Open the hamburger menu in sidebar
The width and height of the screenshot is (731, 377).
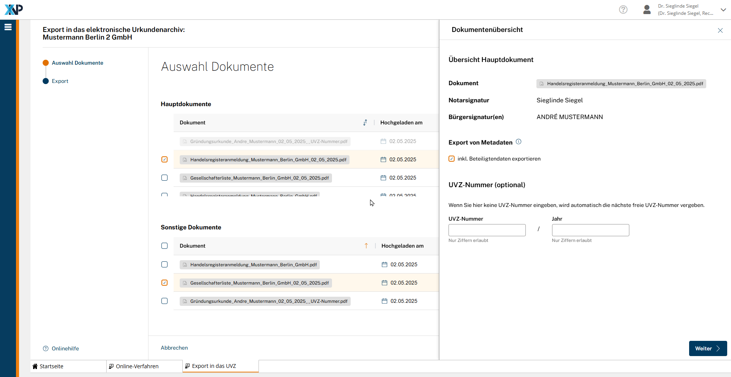pyautogui.click(x=8, y=27)
